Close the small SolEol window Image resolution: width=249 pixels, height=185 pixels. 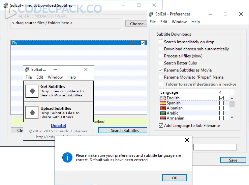pyautogui.click(x=86, y=70)
